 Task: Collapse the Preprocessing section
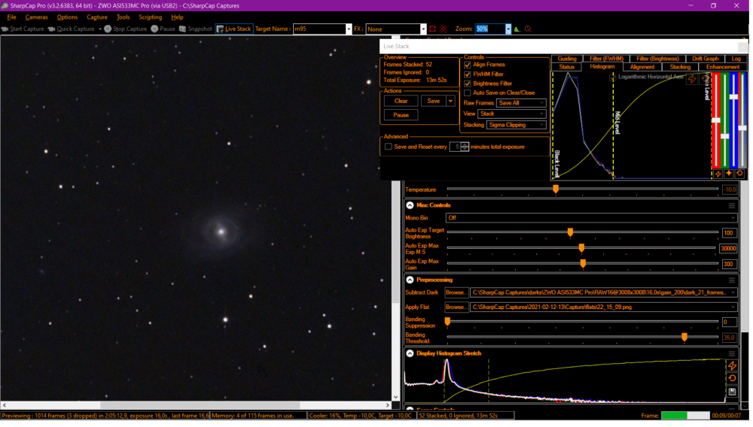tap(410, 280)
